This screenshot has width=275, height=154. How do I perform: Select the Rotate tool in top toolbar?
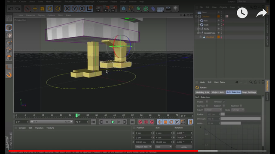[x=50, y=9]
